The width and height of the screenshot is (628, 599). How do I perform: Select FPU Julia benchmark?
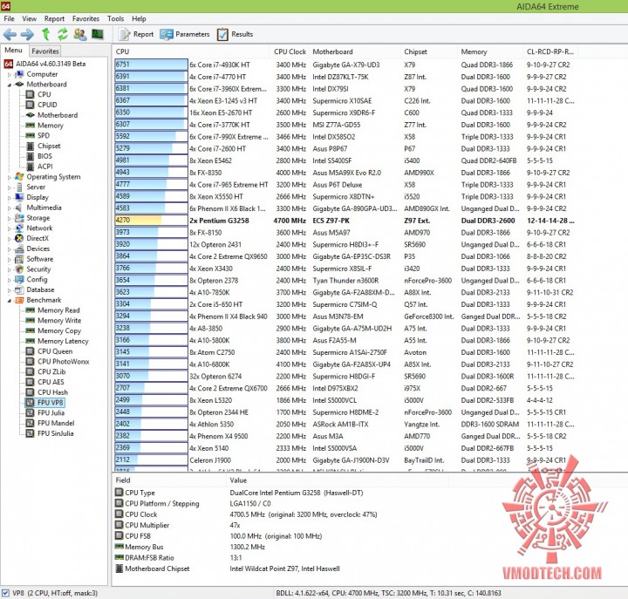(51, 412)
